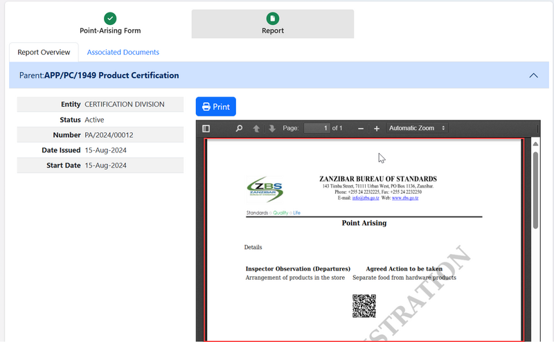Click the PDF page number field
This screenshot has height=342, width=554.
[x=316, y=129]
